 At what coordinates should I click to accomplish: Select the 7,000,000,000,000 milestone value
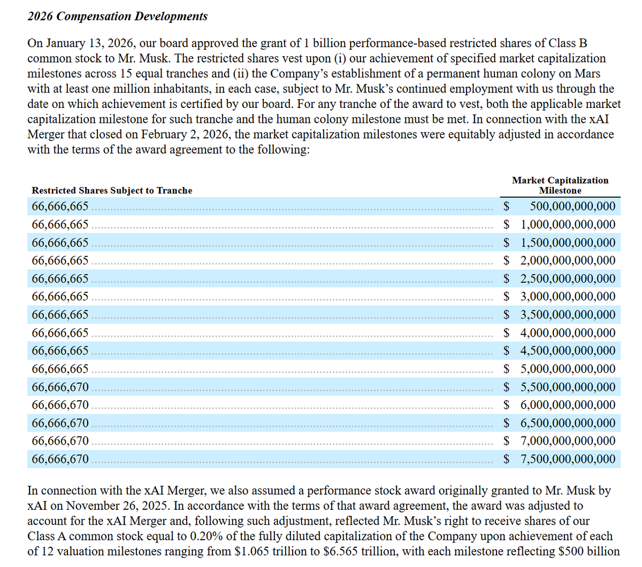pos(568,441)
